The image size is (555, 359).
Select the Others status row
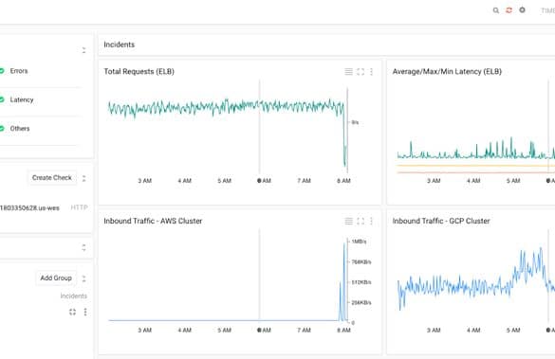point(42,129)
